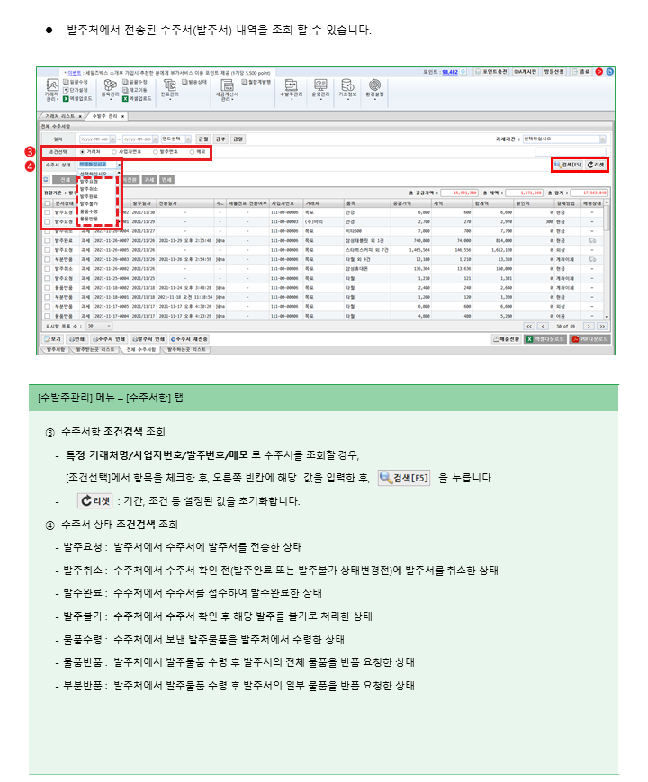The height and width of the screenshot is (782, 648).
Task: Check the row 2021-11-25-0004 checkbox
Action: 48,278
